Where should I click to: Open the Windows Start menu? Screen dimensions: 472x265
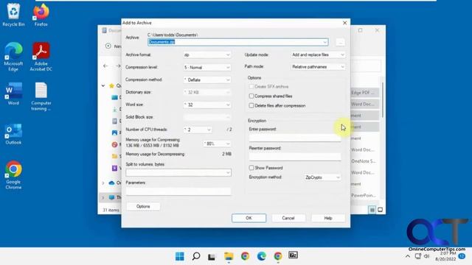coord(180,256)
